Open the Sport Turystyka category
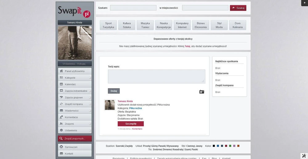The width and height of the screenshot is (308, 159). [108, 25]
